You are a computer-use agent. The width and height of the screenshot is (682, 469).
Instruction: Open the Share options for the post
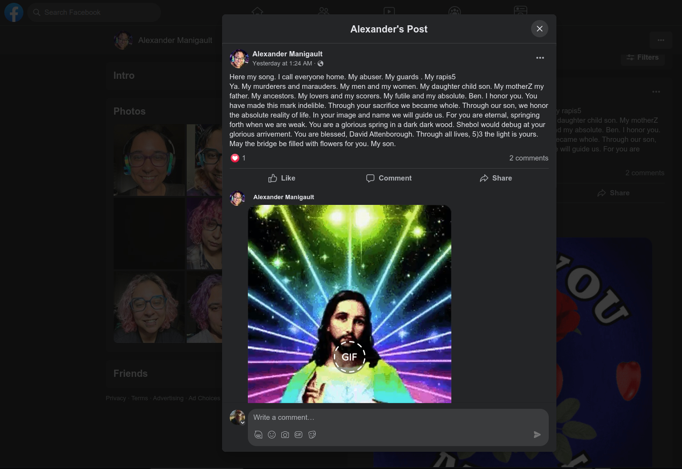tap(496, 178)
